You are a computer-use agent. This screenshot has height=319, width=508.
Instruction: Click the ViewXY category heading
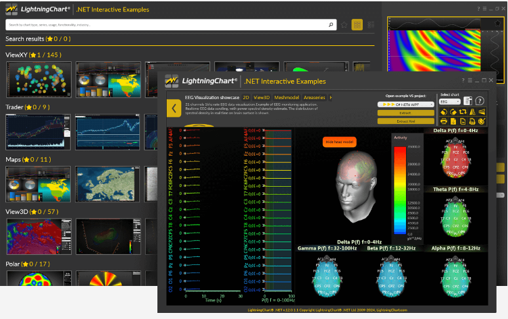[x=33, y=55]
